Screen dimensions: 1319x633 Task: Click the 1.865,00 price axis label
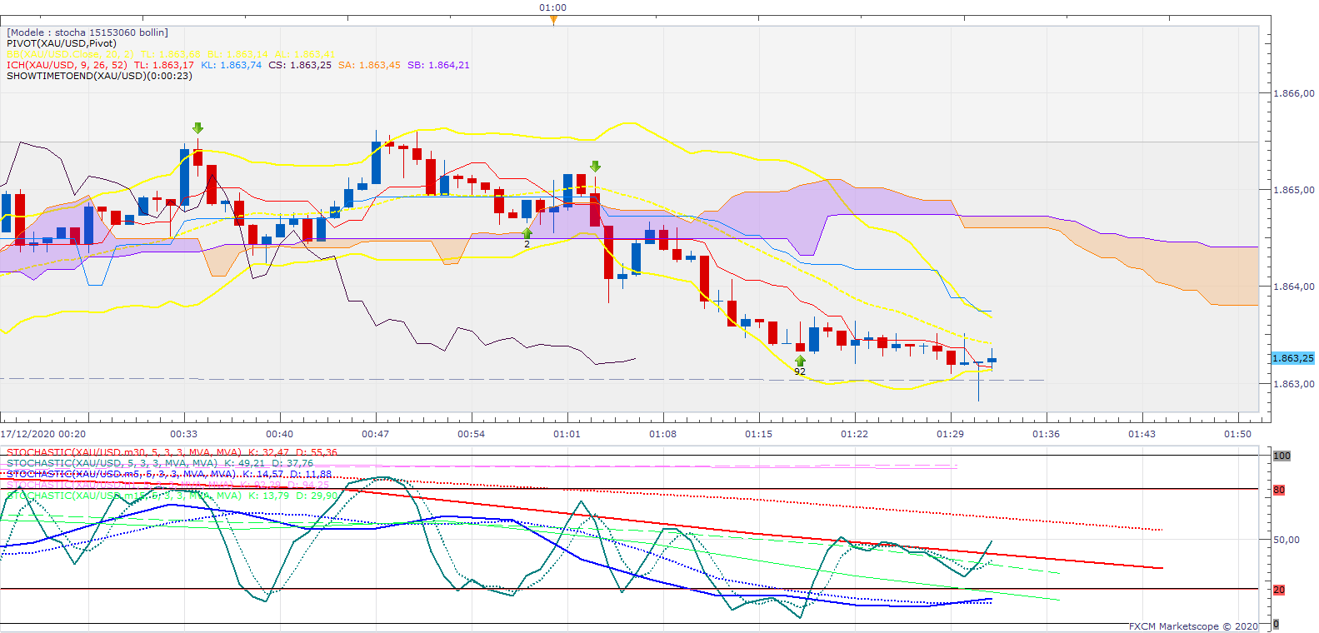1295,190
